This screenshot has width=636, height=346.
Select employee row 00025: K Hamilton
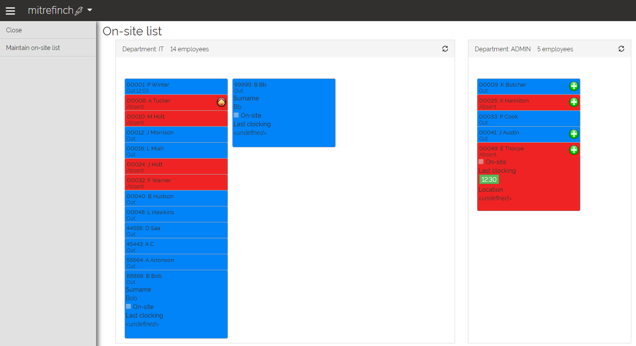[x=529, y=103]
